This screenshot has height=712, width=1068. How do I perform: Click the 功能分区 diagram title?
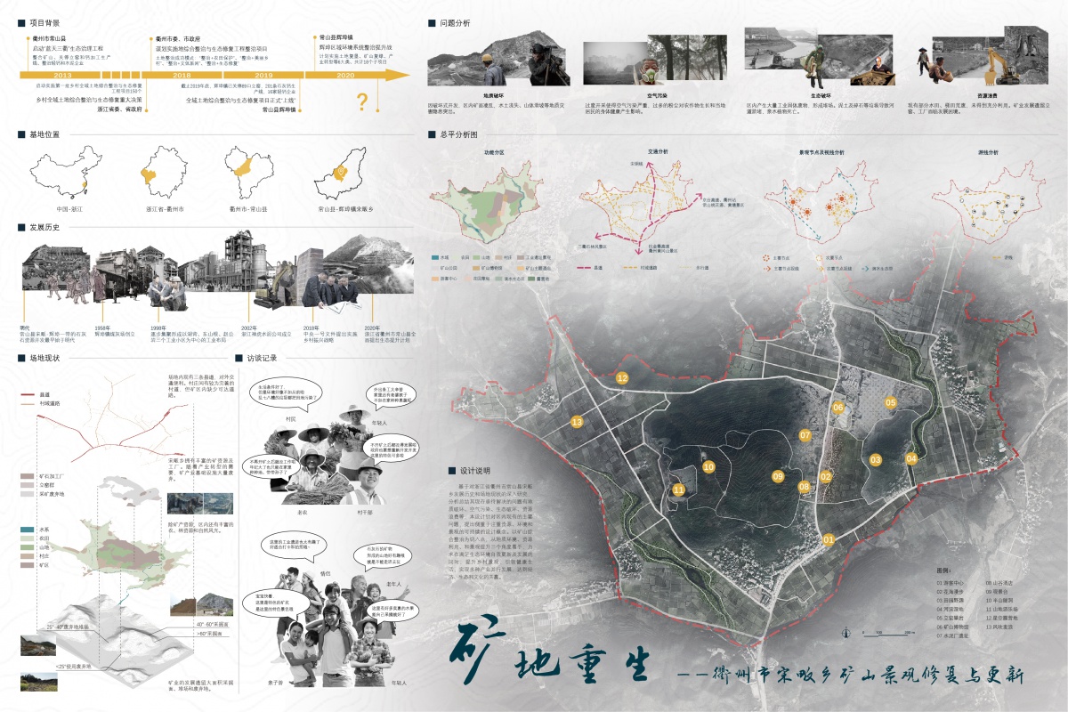pyautogui.click(x=493, y=153)
